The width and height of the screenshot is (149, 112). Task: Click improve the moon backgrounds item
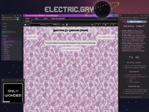coord(135,66)
